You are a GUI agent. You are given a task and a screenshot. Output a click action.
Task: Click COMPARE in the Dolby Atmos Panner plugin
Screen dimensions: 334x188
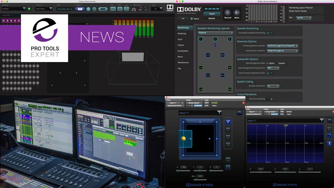click(198, 106)
